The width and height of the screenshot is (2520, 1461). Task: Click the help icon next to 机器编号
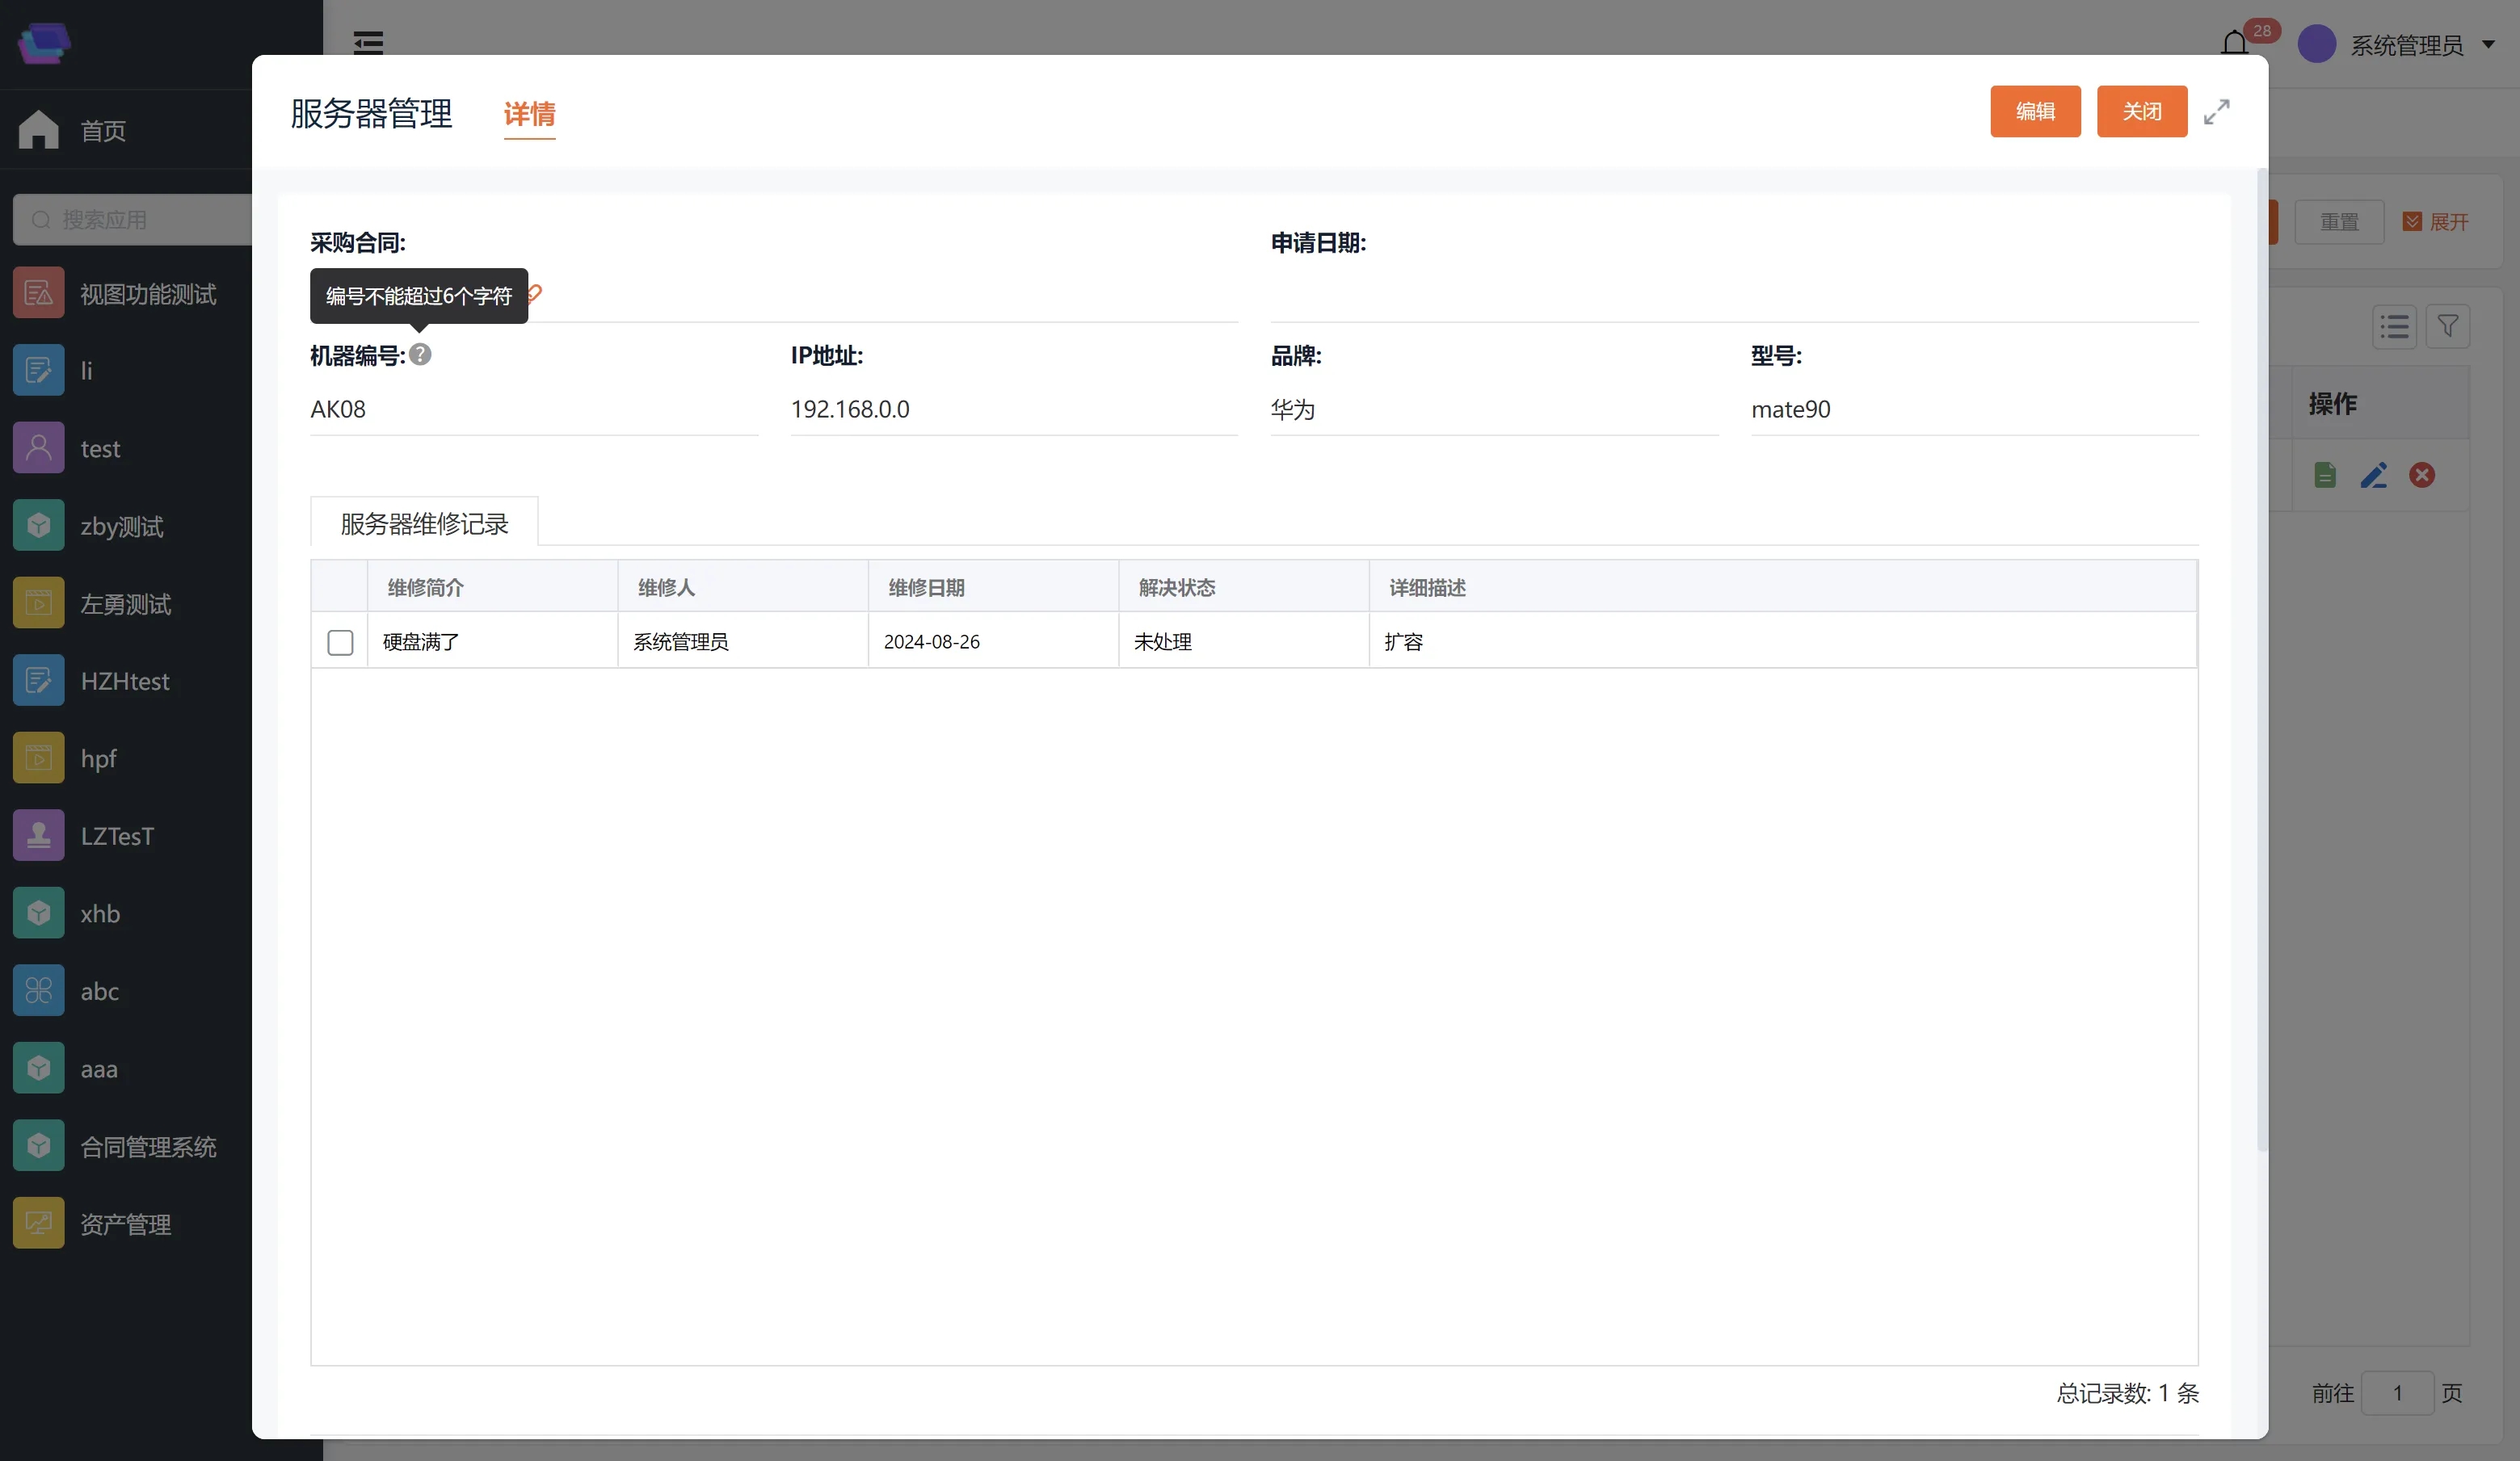(420, 355)
